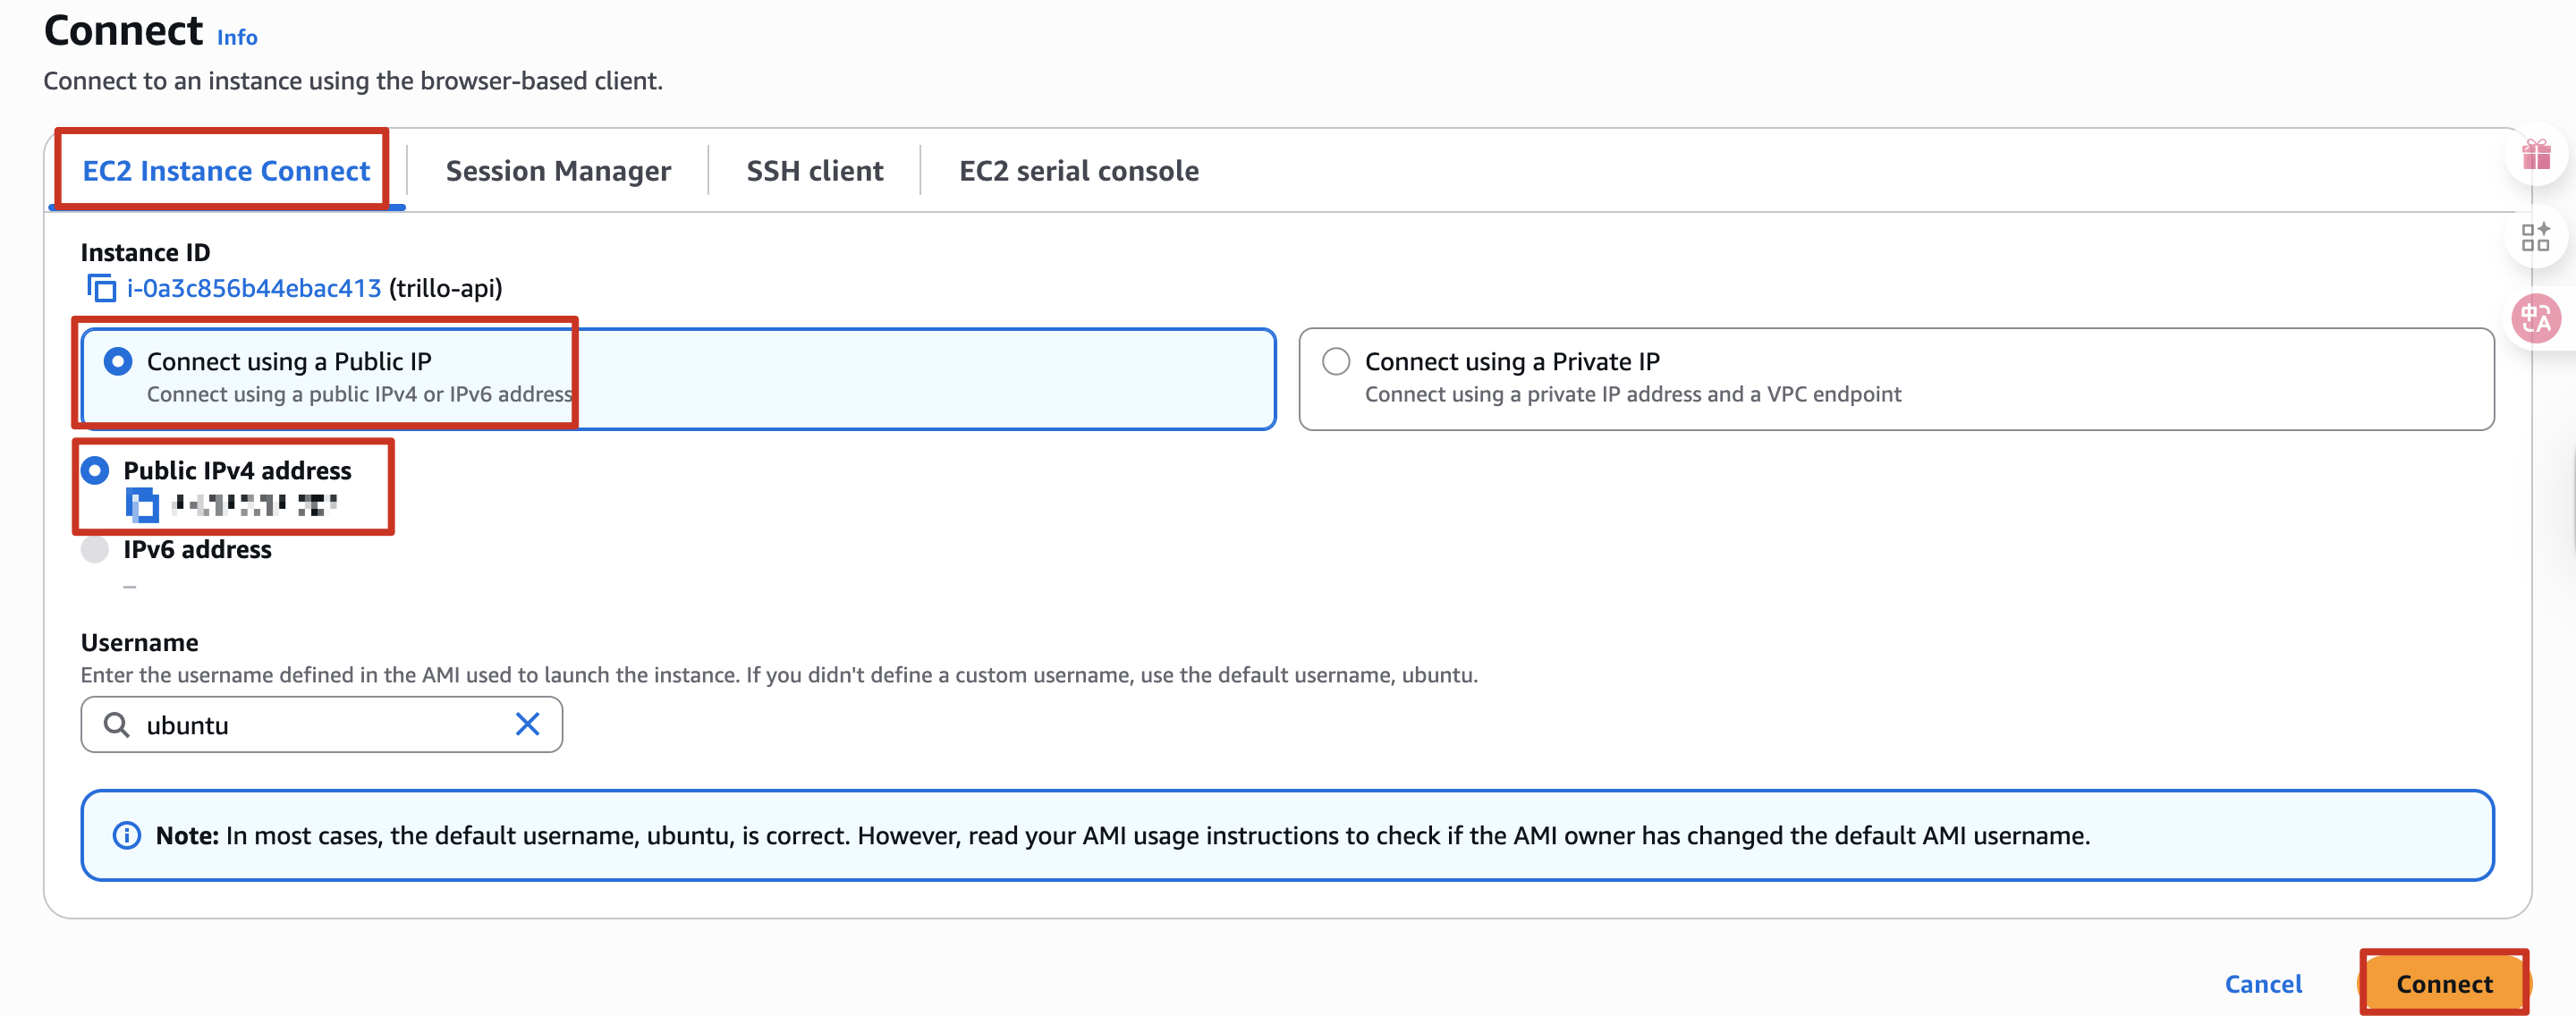Open the gift icon in the side panel
The image size is (2576, 1016).
tap(2536, 155)
